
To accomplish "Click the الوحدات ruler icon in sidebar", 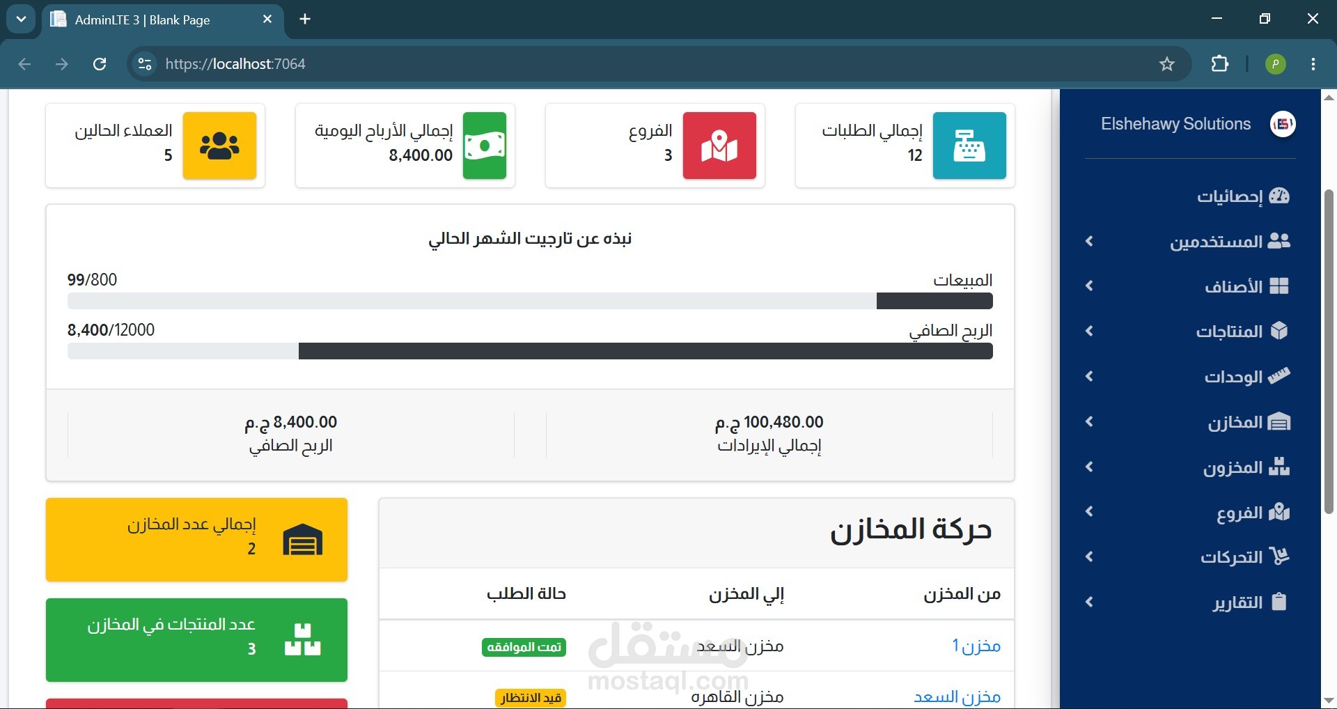I will [x=1279, y=376].
